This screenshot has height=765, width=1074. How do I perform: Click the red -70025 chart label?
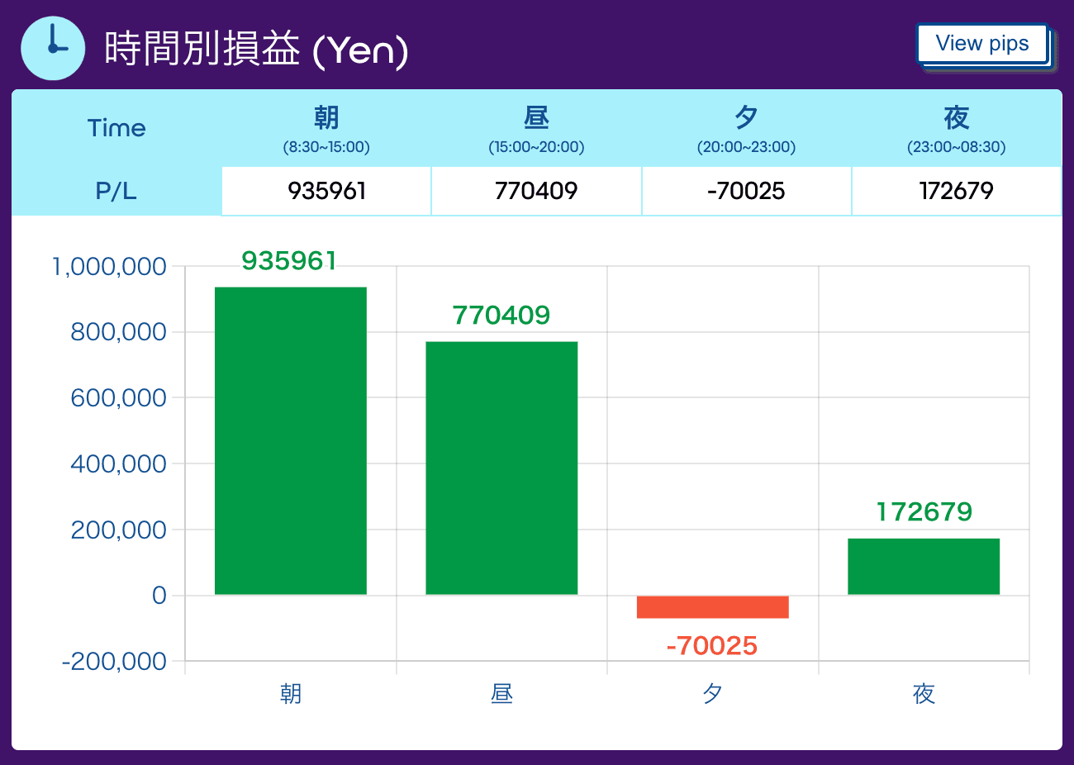tap(712, 645)
